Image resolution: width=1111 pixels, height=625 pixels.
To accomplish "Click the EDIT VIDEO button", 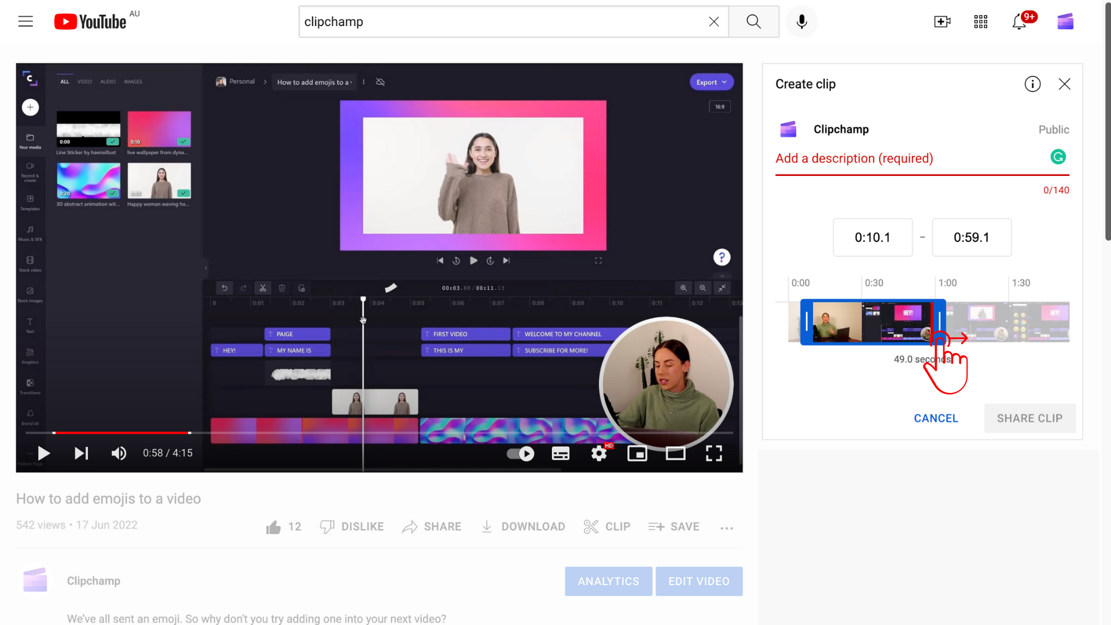I will 698,581.
